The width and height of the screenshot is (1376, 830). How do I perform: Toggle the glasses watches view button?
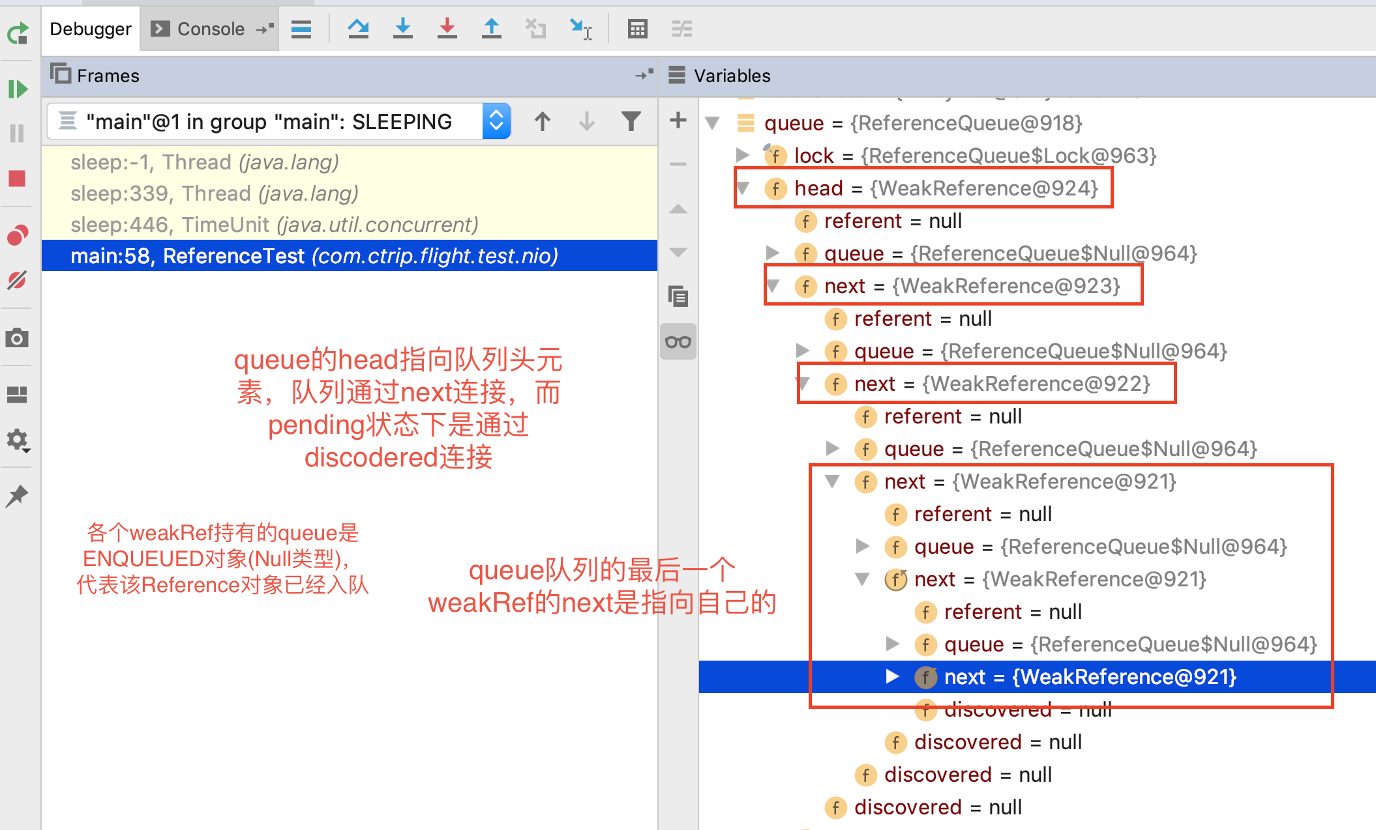coord(678,341)
